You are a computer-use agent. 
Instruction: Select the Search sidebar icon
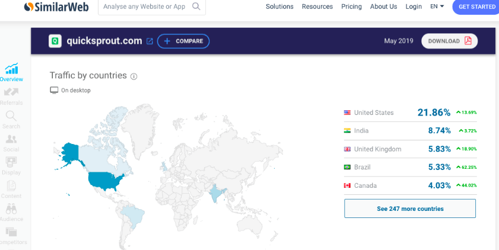[x=11, y=116]
